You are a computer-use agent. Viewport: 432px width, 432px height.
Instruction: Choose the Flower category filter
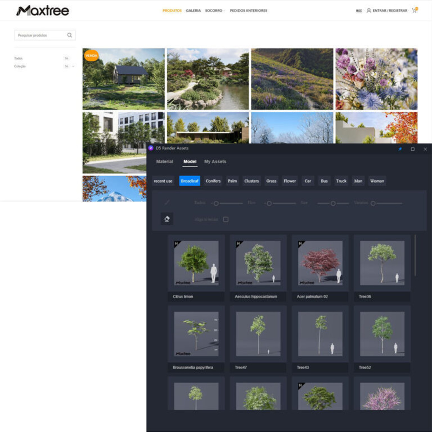click(x=290, y=181)
